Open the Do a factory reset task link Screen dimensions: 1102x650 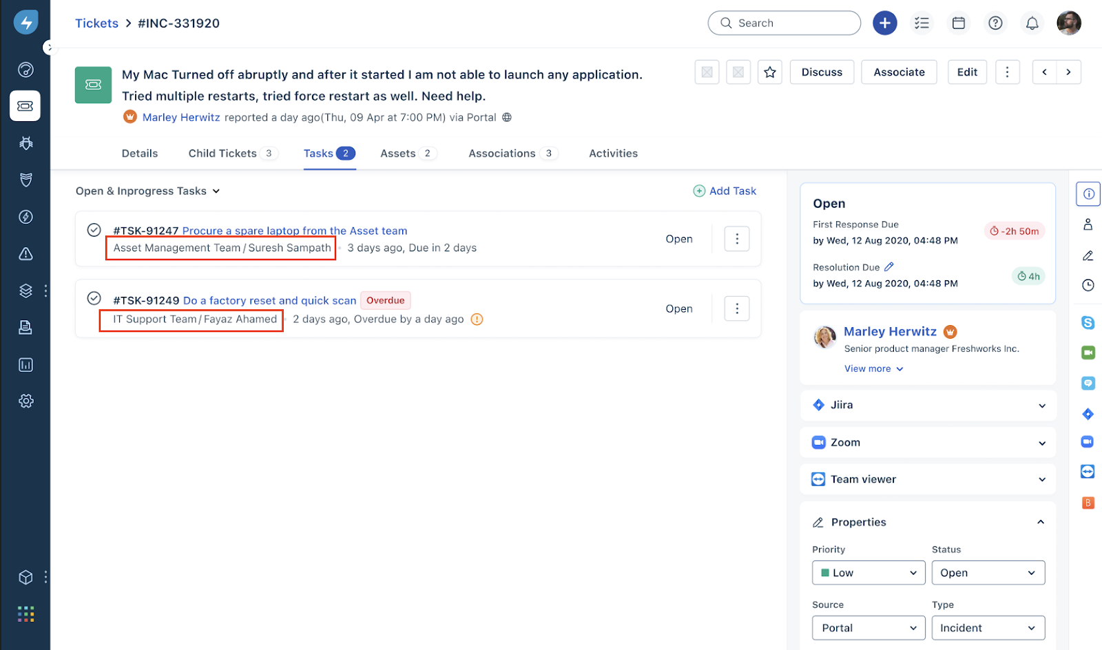click(270, 300)
